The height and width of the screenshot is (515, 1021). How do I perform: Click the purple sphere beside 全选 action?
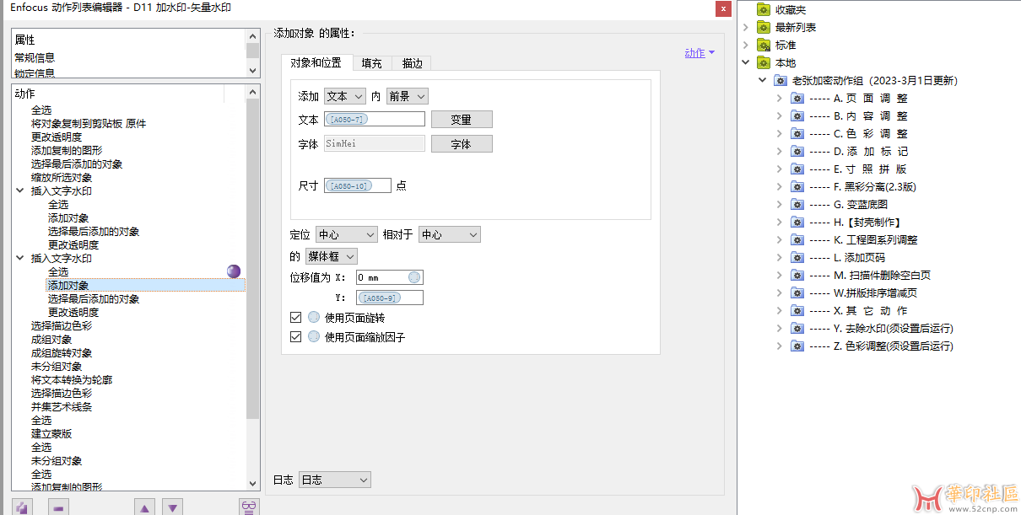pos(234,271)
